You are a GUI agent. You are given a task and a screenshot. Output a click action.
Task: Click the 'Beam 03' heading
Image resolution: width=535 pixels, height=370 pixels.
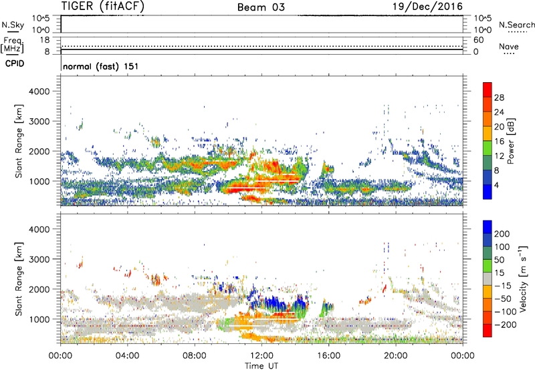[261, 7]
